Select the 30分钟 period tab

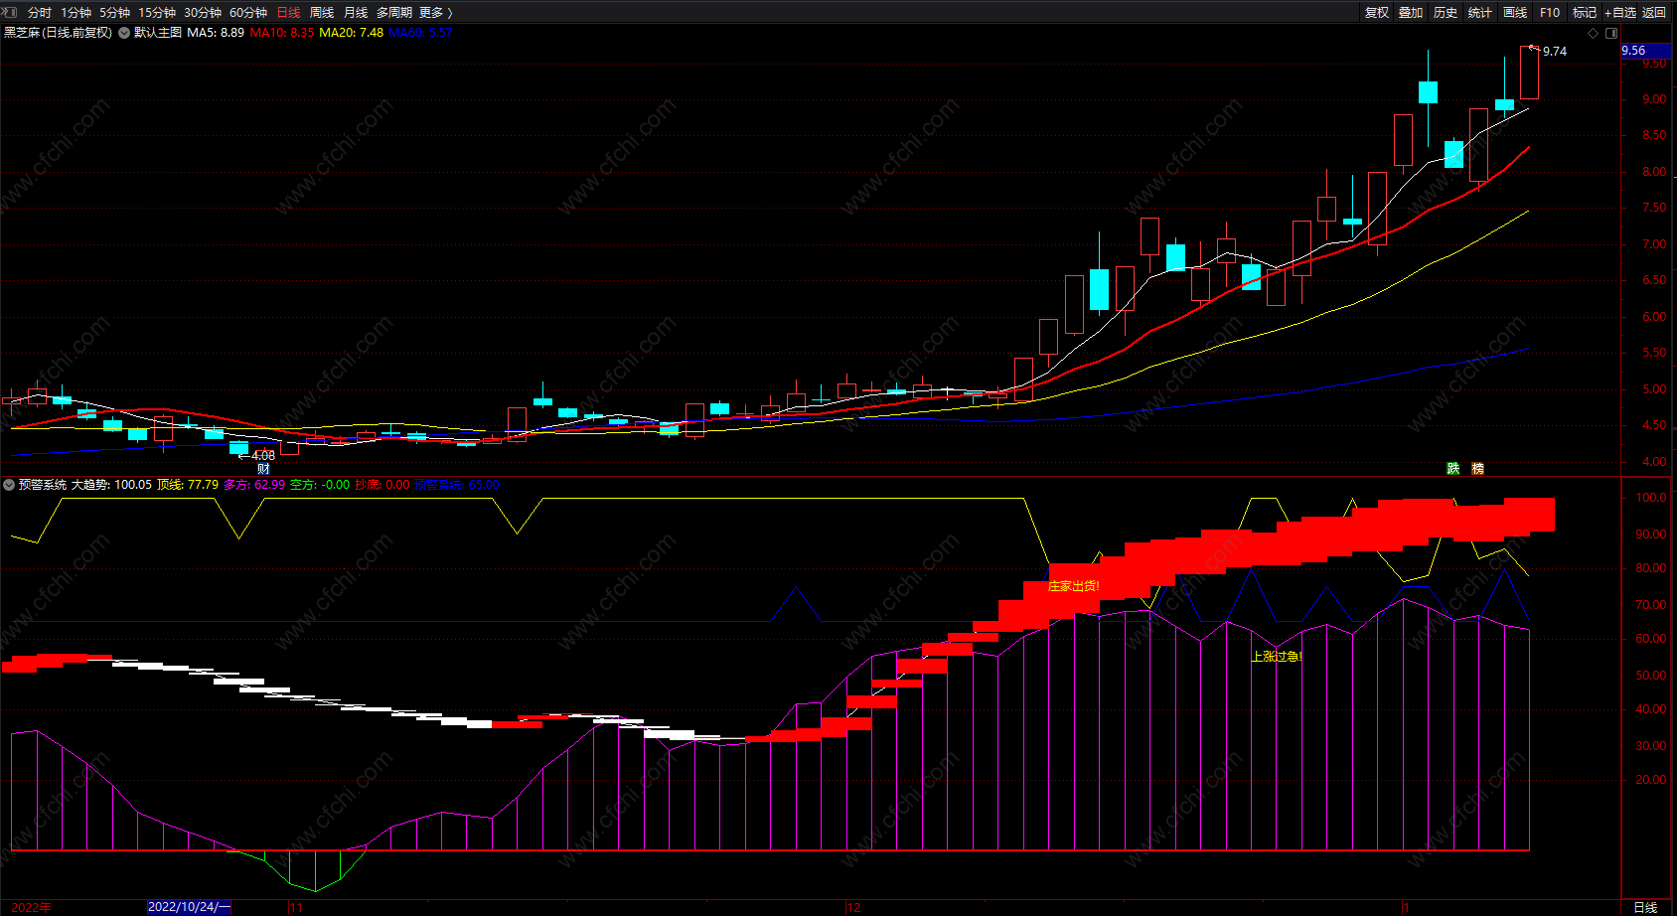coord(203,13)
